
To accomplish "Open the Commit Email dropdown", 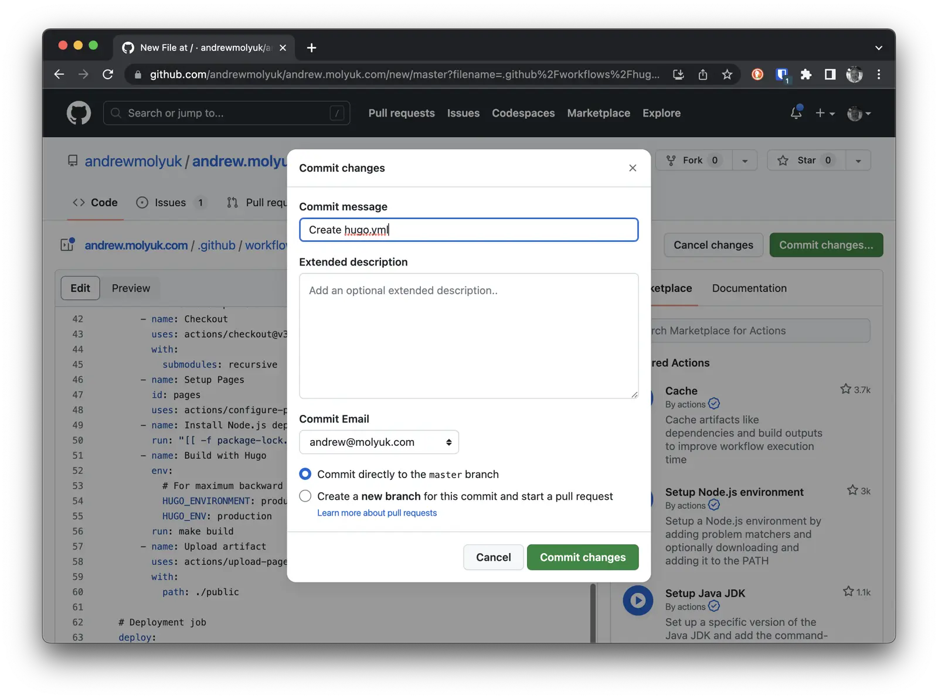I will point(378,442).
